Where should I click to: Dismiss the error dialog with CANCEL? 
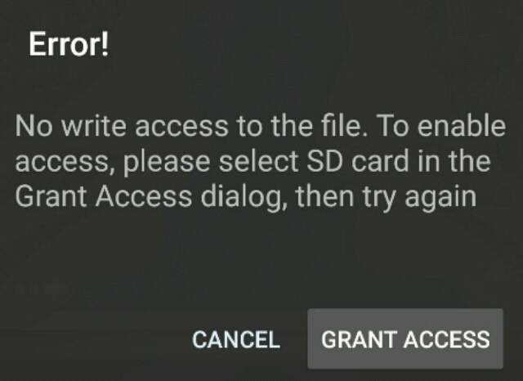[236, 339]
